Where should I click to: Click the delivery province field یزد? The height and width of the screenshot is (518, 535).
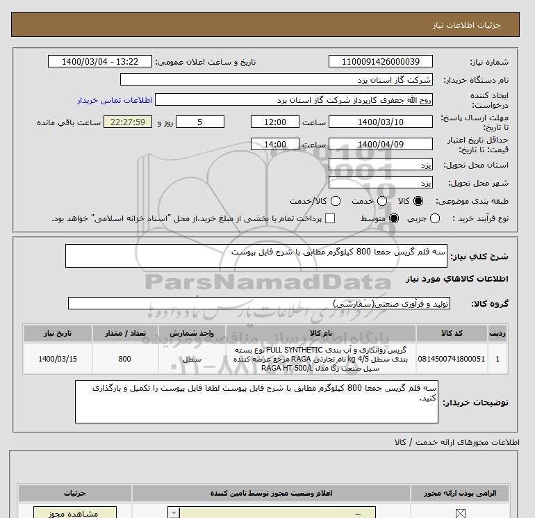[x=381, y=165]
